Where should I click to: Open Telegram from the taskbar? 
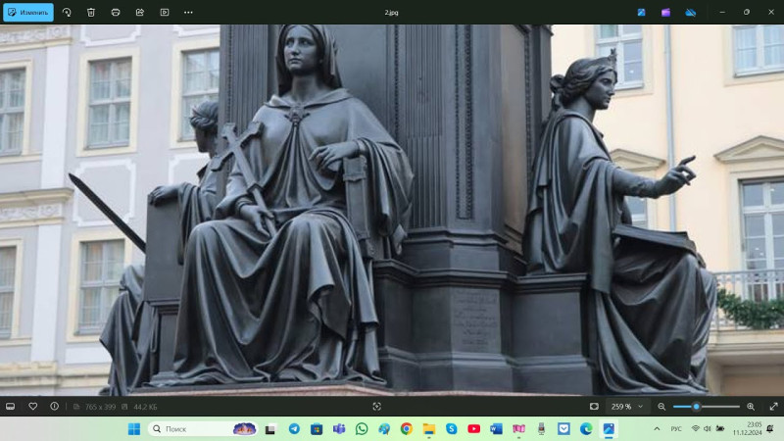(x=294, y=428)
